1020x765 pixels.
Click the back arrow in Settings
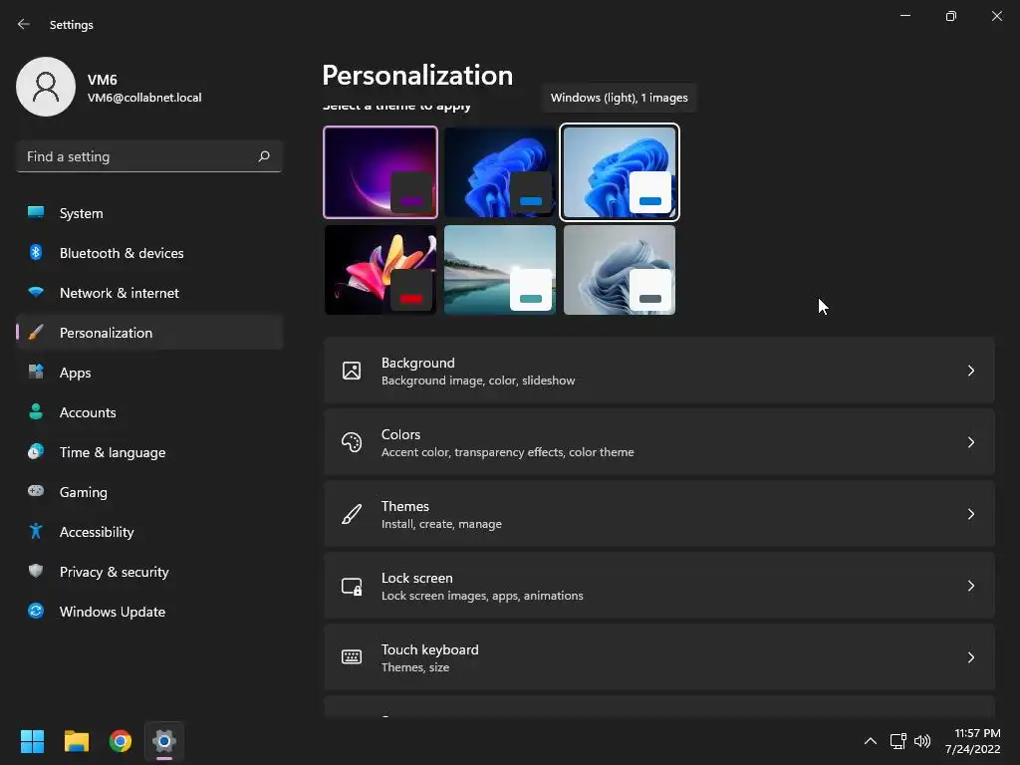coord(24,24)
